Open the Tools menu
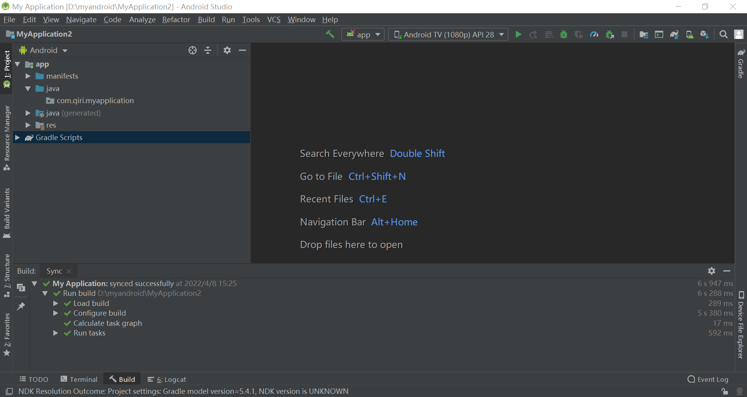 [251, 19]
